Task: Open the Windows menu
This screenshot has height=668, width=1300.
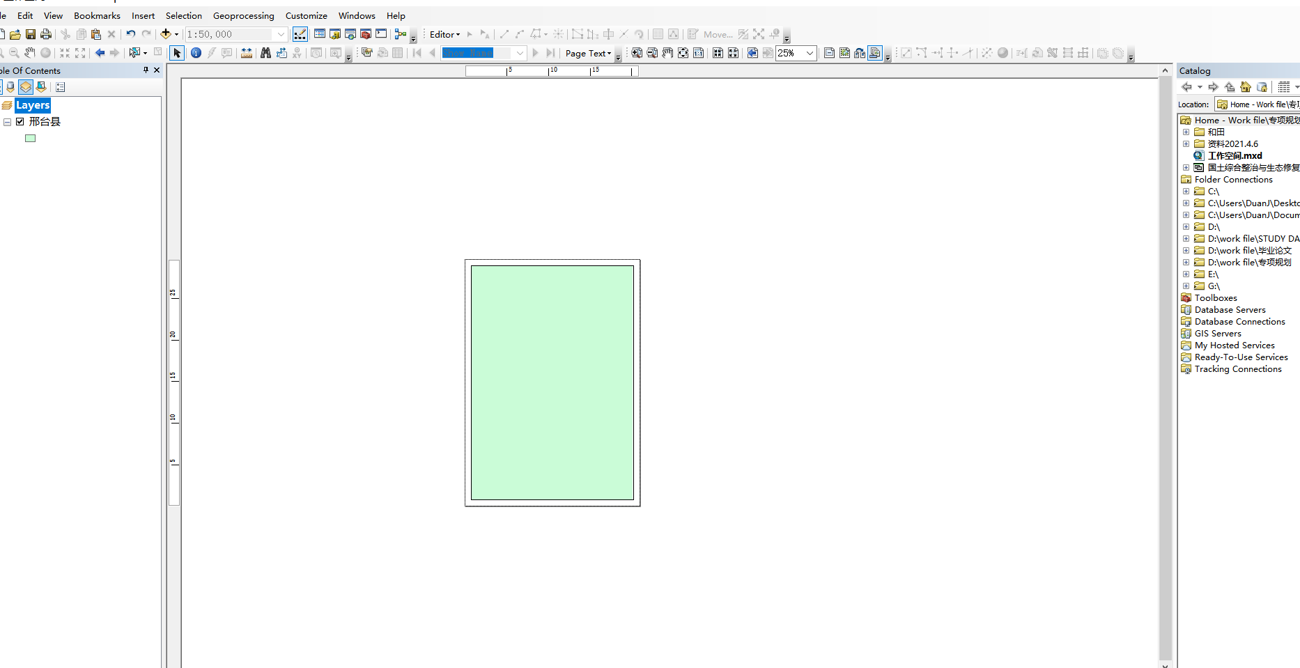Action: pyautogui.click(x=357, y=15)
